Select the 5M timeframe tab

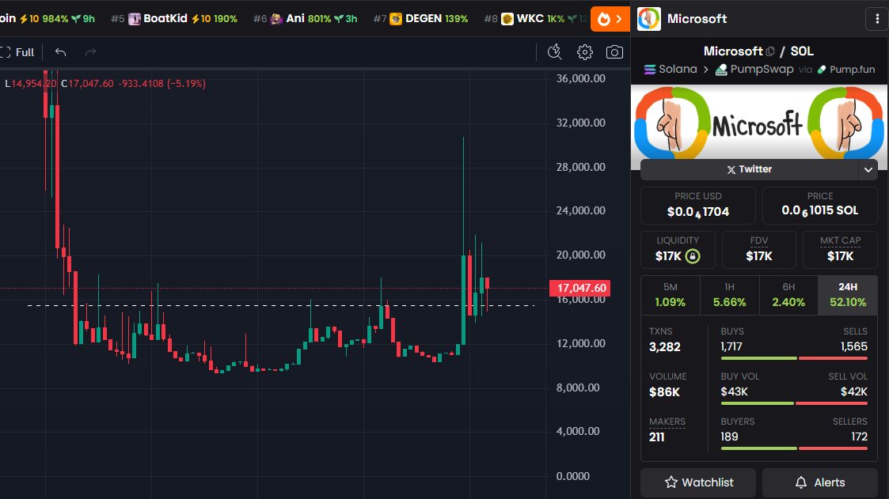[x=671, y=295]
